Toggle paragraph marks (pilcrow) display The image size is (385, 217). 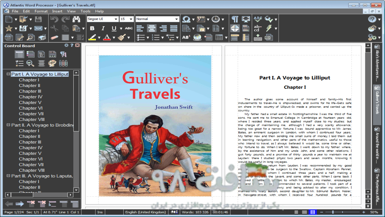tap(235, 19)
